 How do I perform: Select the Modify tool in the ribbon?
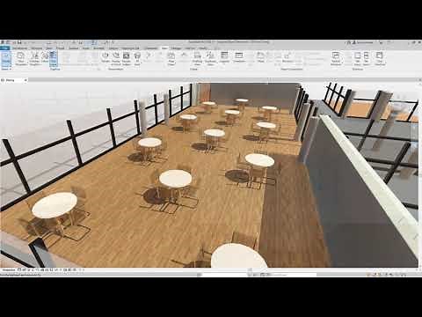(6, 59)
